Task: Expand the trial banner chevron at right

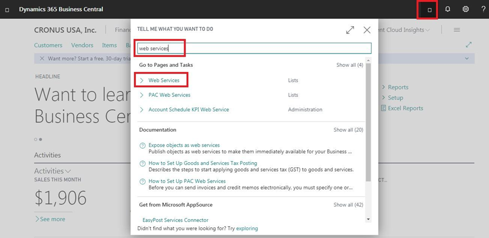Action: click(x=467, y=59)
